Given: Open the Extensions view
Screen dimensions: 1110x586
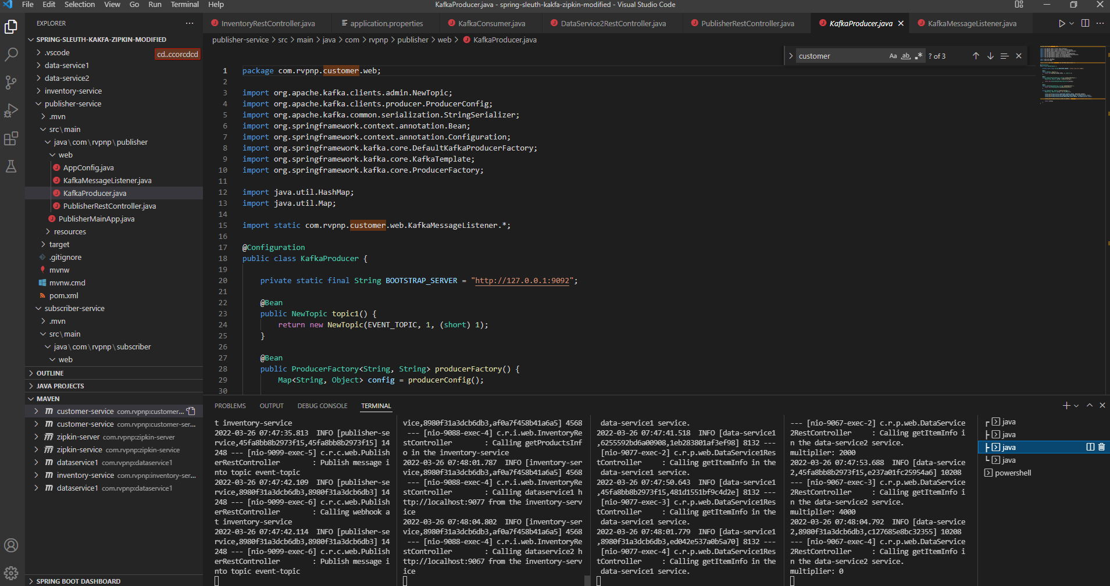Looking at the screenshot, I should (11, 138).
